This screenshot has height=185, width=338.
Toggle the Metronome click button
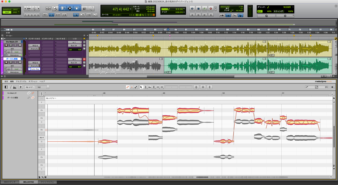[x=228, y=15]
